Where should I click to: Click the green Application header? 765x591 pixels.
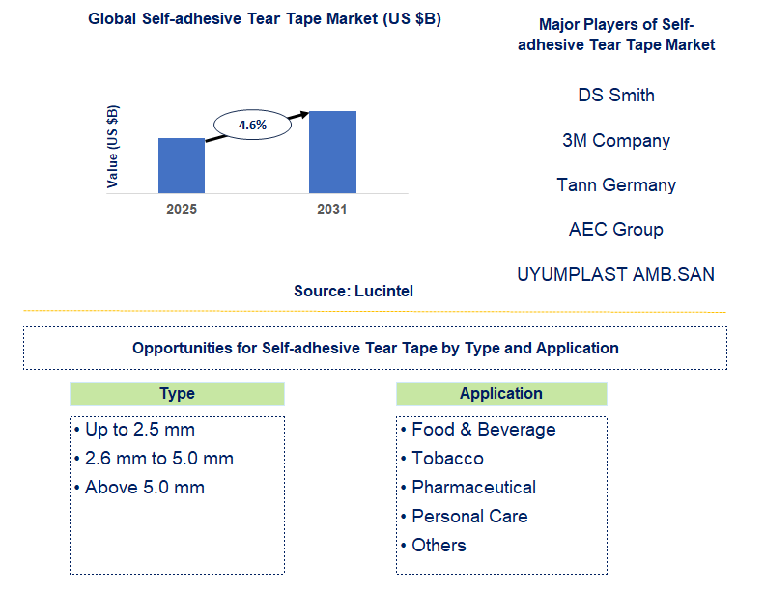[x=501, y=394]
